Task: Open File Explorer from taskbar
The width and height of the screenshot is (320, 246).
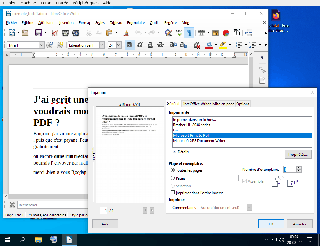Action: point(38,240)
